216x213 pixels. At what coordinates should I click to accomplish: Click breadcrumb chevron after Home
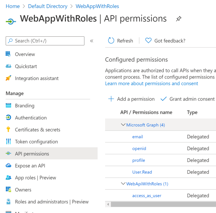click(24, 6)
